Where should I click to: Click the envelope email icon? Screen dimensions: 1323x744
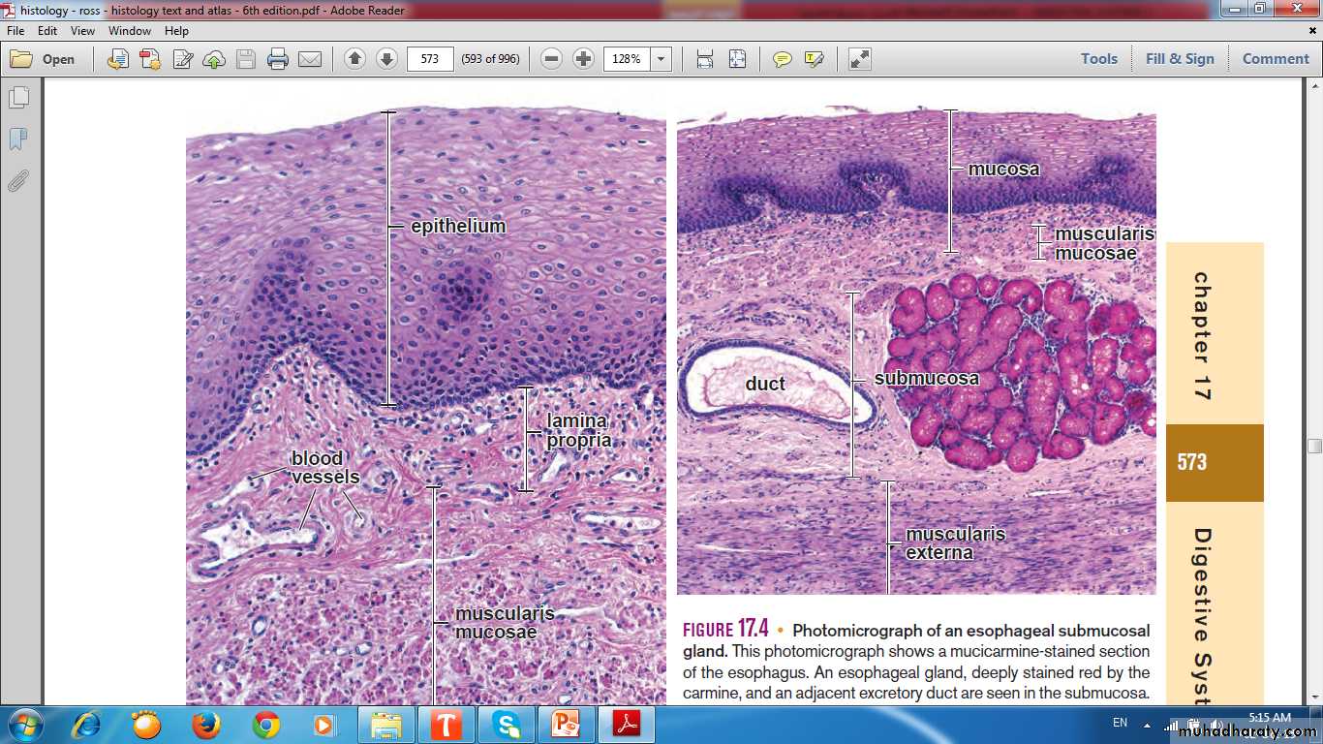(x=310, y=59)
